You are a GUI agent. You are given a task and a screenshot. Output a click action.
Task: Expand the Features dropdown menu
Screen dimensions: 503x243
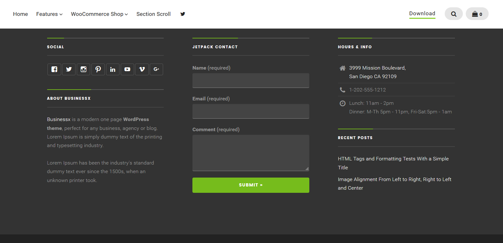click(49, 14)
